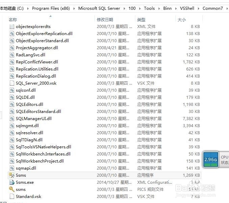
Task: Sort files by the 名称 column header
Action: 13,20
